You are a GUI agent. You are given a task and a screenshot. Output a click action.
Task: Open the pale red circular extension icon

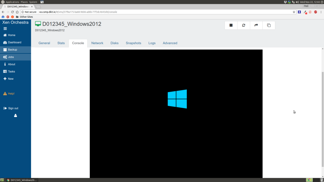click(x=310, y=12)
